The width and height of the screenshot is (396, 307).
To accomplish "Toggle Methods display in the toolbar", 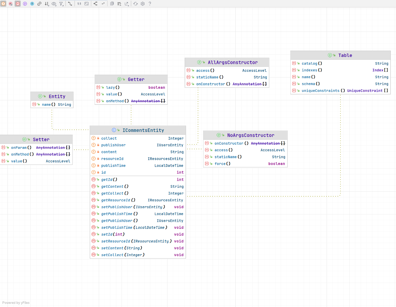I will 18,4.
